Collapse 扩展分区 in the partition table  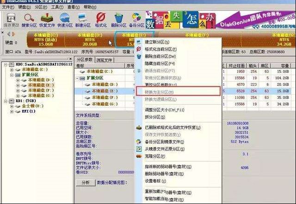[x=77, y=78]
